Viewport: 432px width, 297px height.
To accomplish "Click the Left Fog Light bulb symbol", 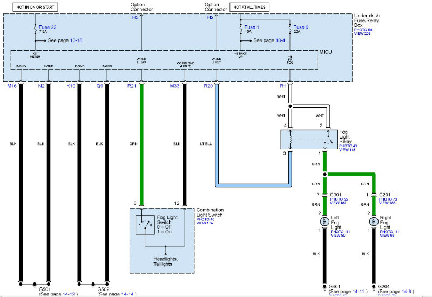I will click(x=325, y=222).
